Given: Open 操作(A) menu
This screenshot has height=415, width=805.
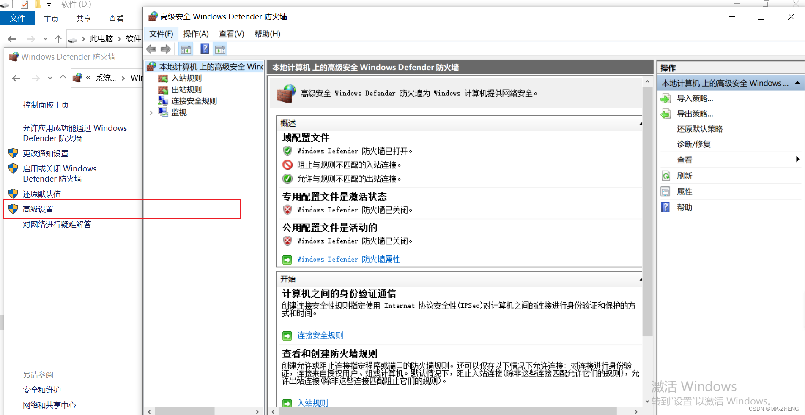Looking at the screenshot, I should 196,34.
